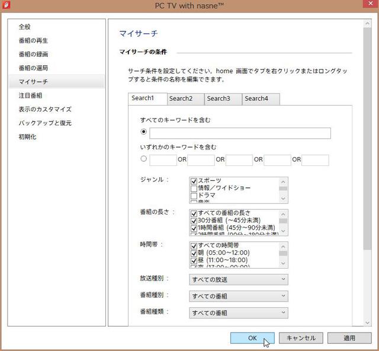Uncheck the 30分番組 length checkbox
This screenshot has height=351, width=379.
(194, 221)
